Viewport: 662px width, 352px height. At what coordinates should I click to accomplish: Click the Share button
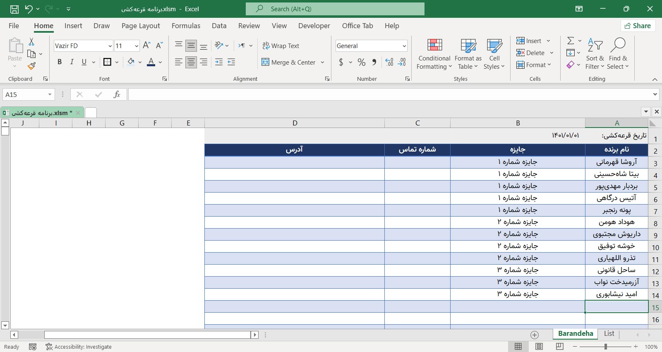638,26
